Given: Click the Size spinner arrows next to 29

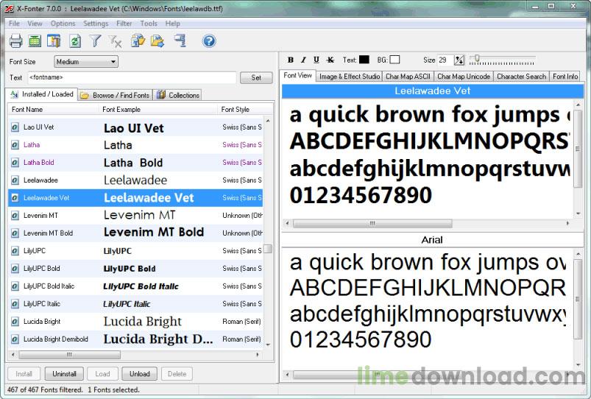Looking at the screenshot, I should 460,60.
